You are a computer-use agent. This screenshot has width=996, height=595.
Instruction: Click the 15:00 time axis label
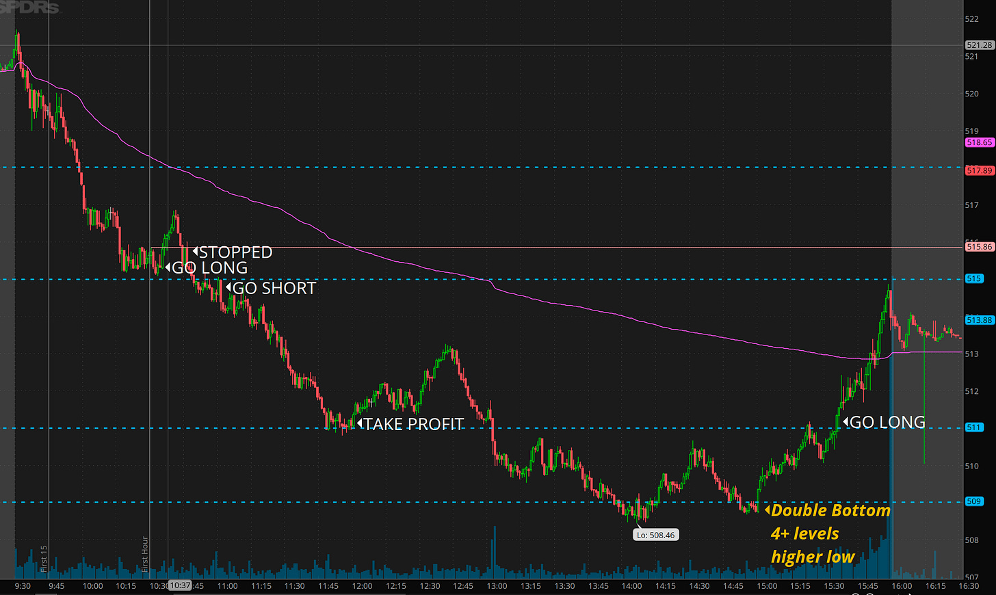(767, 586)
